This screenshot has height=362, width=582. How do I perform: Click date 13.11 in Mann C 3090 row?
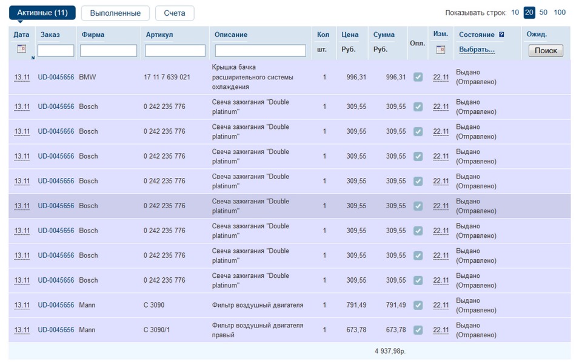pos(22,305)
